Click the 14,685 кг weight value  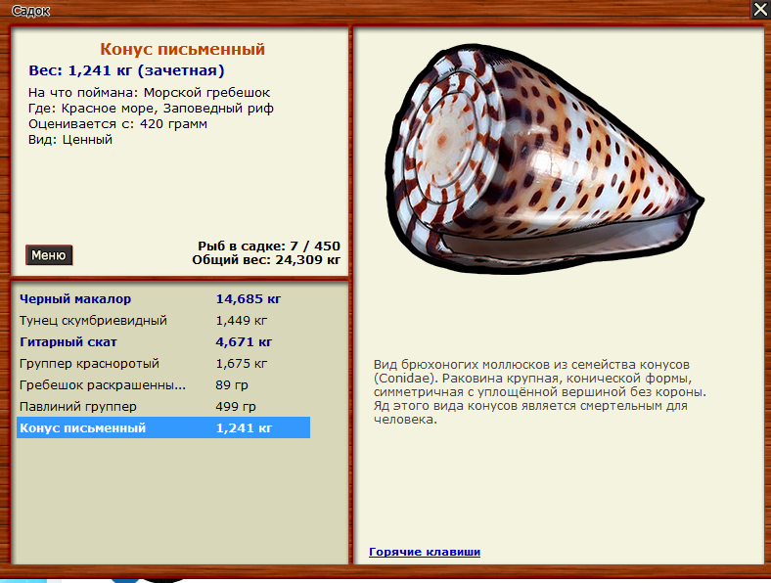[249, 299]
